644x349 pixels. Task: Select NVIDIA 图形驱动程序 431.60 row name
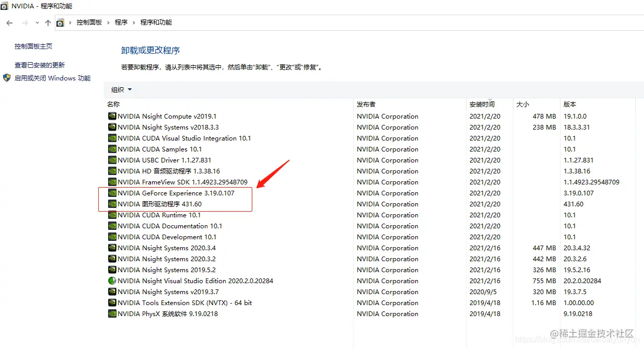[160, 204]
